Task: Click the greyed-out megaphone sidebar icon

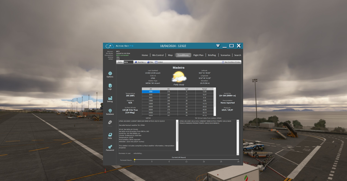Action: pyautogui.click(x=110, y=122)
